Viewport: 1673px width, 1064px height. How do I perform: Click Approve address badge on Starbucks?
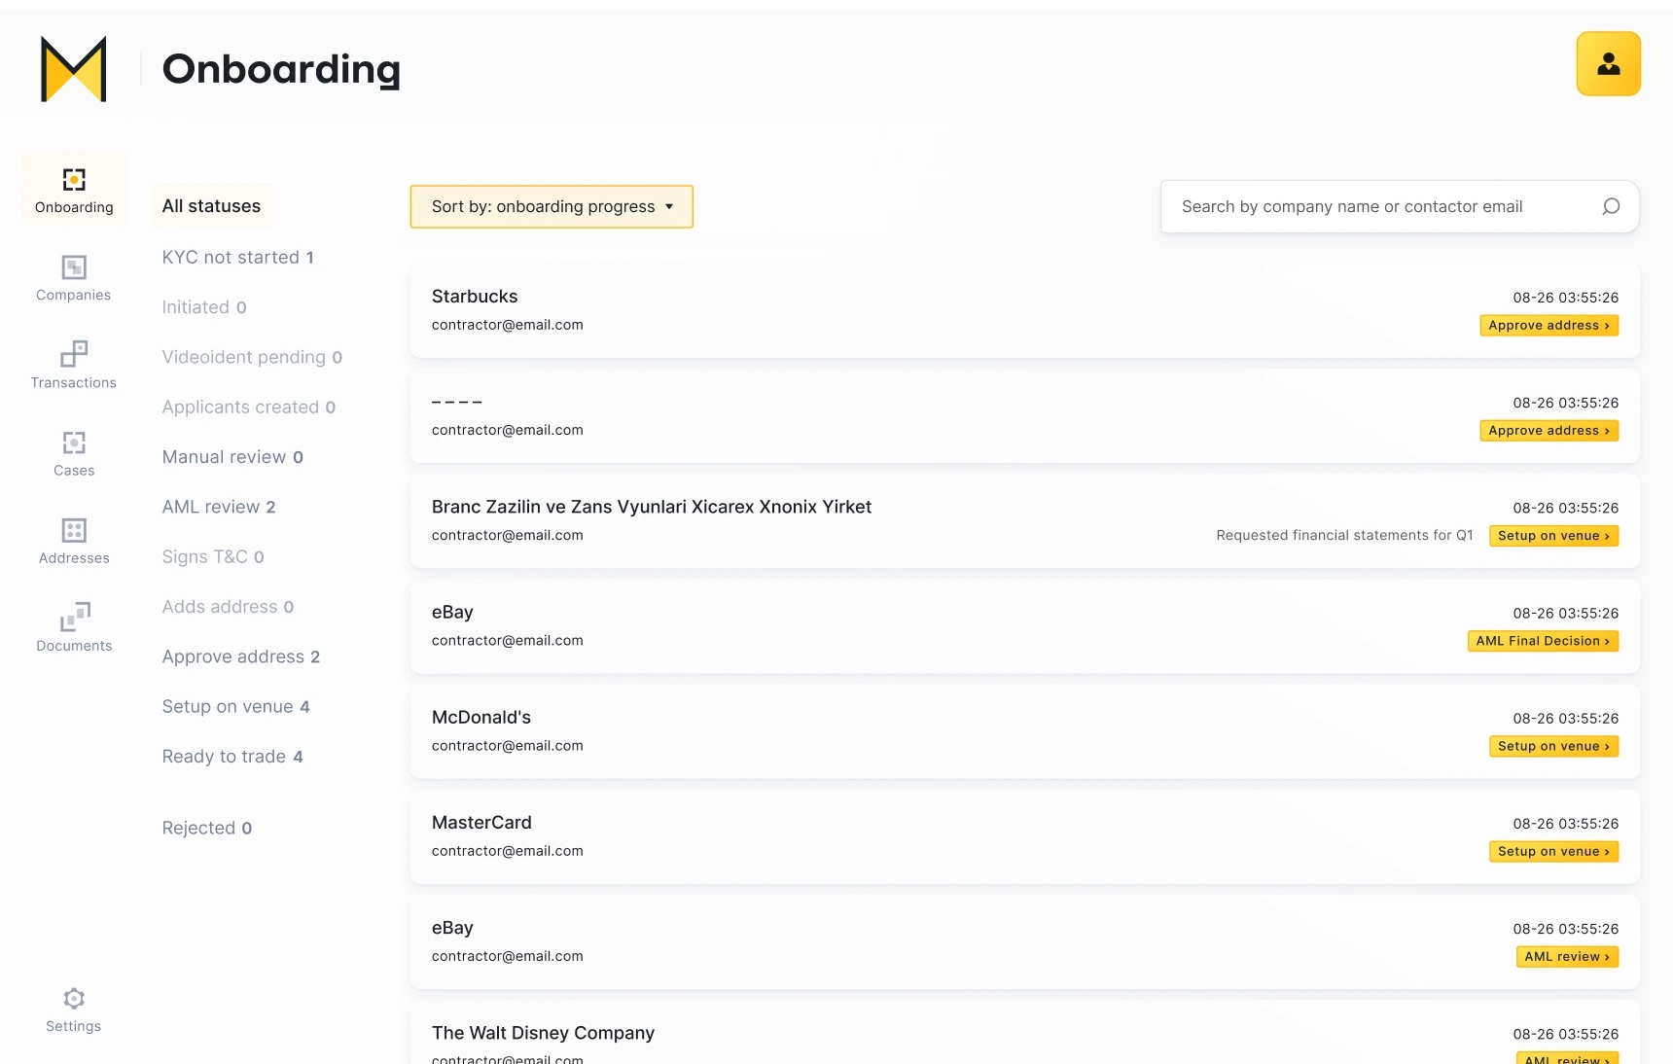point(1548,326)
